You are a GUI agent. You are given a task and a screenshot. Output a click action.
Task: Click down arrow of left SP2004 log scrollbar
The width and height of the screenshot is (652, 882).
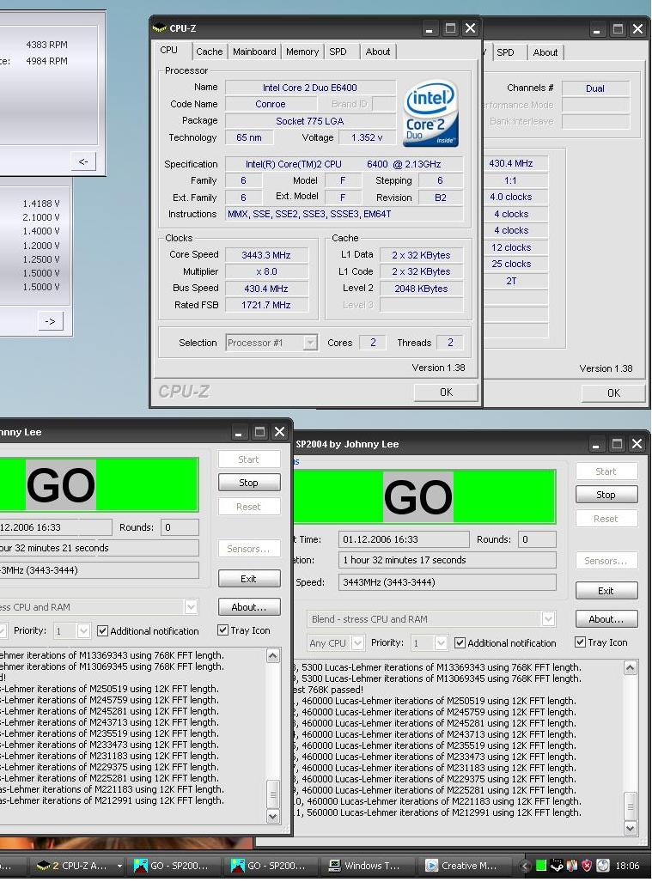tap(273, 816)
